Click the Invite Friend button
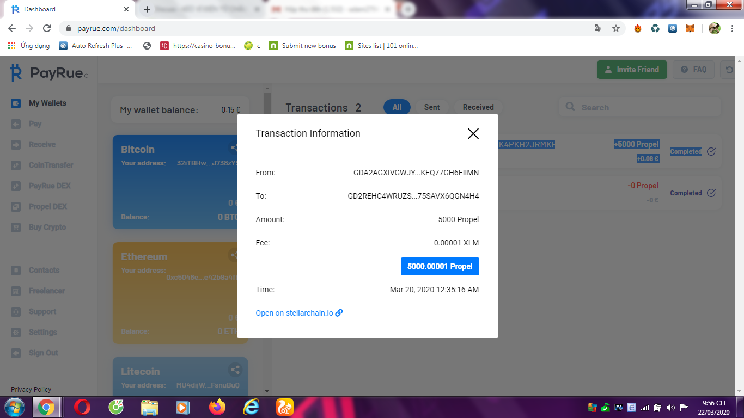744x418 pixels. coord(632,70)
